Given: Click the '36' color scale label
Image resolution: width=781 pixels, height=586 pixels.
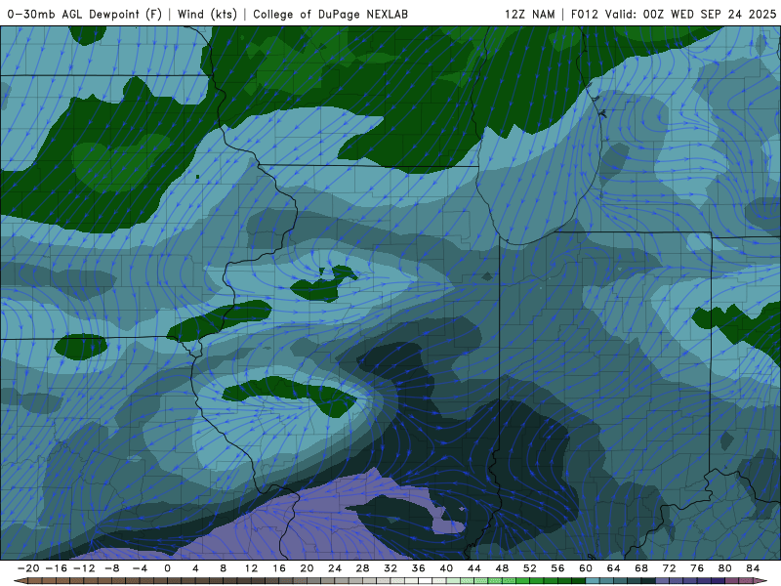Looking at the screenshot, I should [419, 568].
